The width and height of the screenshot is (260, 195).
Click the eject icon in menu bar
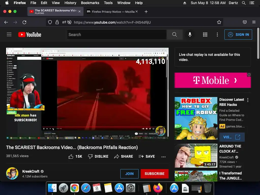[x=185, y=3]
